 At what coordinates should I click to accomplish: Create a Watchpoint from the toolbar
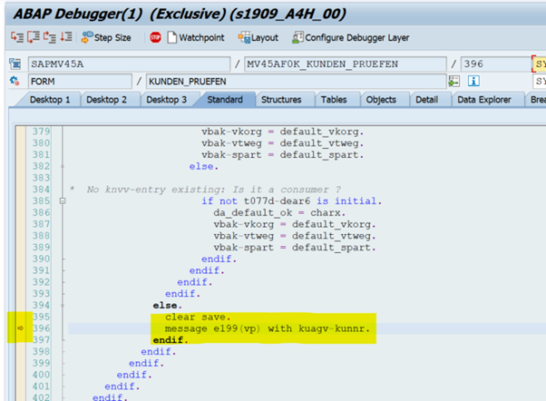(196, 37)
